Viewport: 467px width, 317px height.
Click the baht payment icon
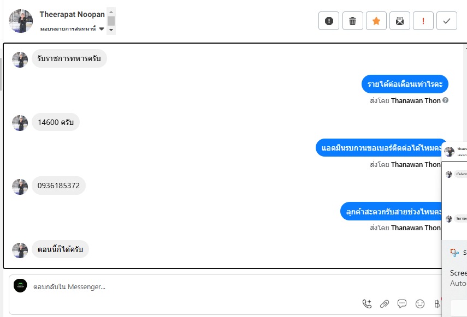(x=437, y=303)
